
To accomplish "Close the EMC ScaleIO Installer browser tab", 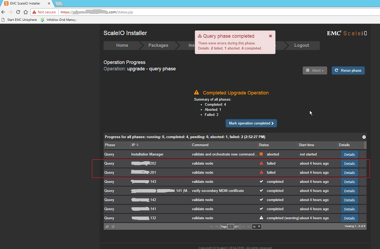I will pos(49,3).
